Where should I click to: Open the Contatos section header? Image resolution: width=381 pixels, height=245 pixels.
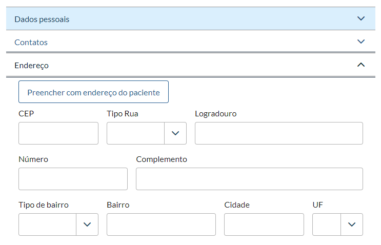[x=31, y=42]
